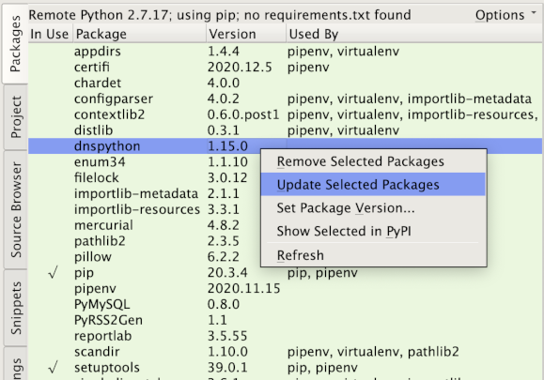This screenshot has height=380, width=544.
Task: Select the configparser package row
Action: click(x=286, y=99)
